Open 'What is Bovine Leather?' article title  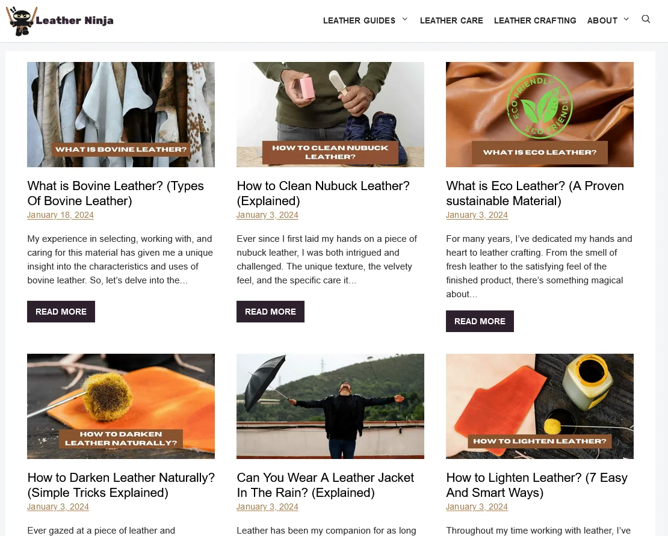[116, 193]
